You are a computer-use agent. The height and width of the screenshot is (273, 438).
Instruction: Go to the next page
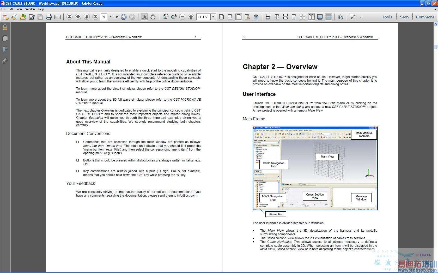click(x=87, y=17)
